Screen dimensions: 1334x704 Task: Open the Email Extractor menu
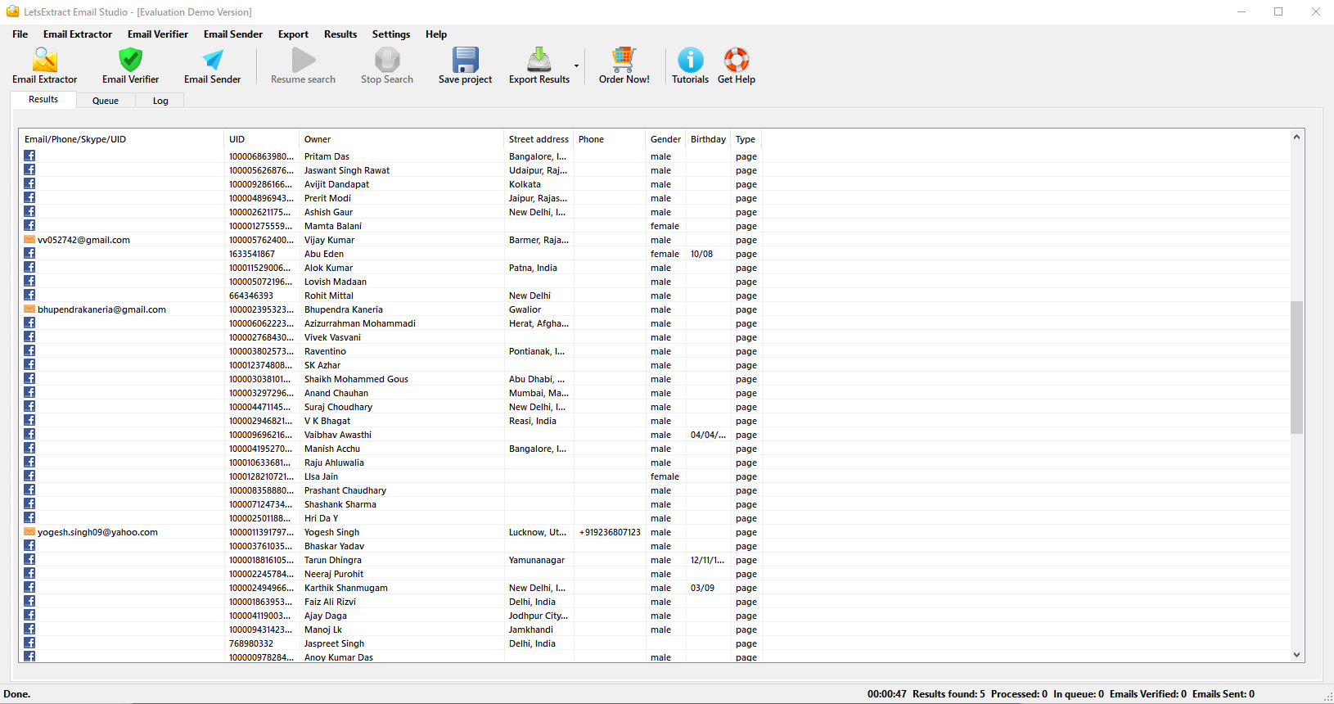point(78,34)
